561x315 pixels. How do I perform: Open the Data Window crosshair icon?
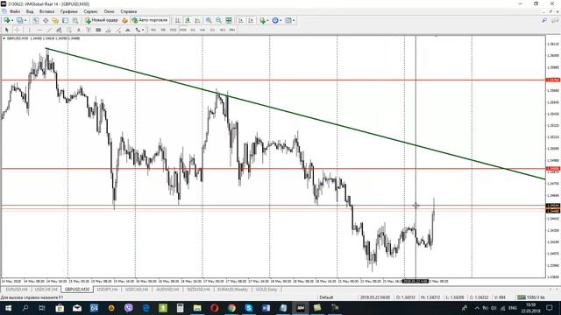pos(46,20)
